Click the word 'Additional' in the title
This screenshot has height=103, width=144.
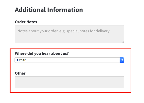point(30,10)
